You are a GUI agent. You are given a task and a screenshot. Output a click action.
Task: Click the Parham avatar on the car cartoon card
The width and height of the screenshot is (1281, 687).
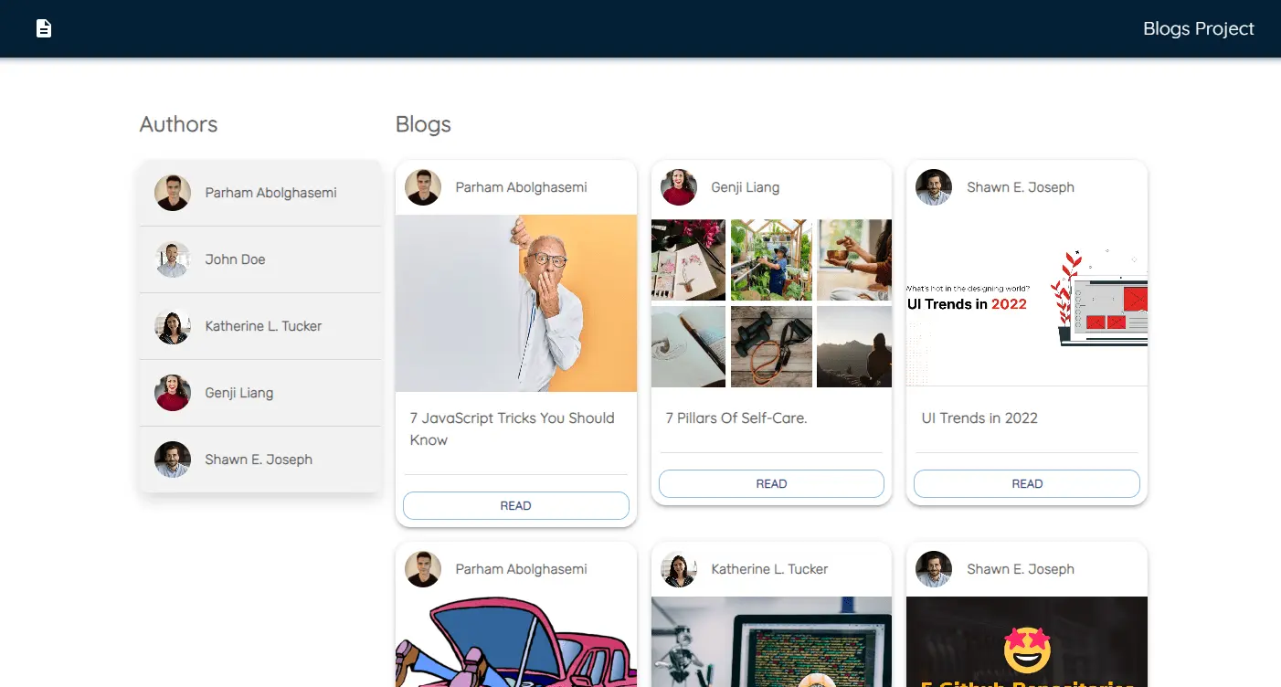point(423,569)
